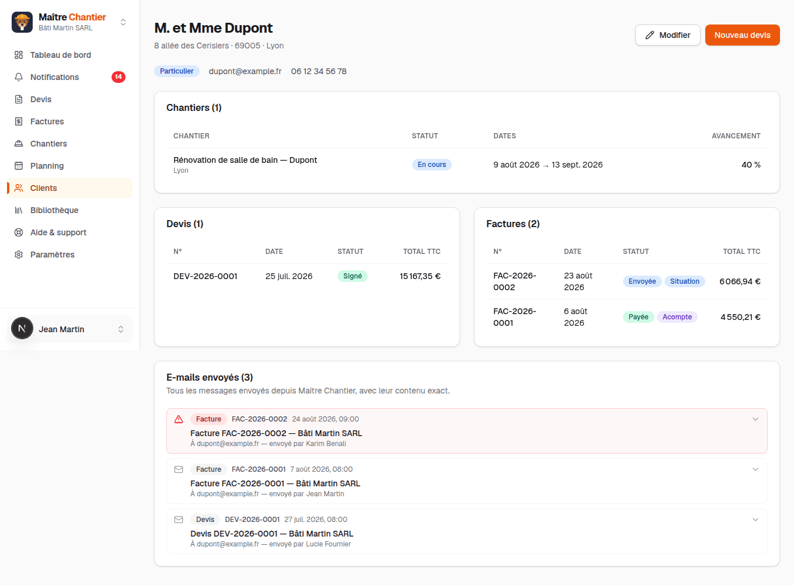The height and width of the screenshot is (585, 794).
Task: Click the envelope icon on DEV-2026-0001 email
Action: pos(179,520)
